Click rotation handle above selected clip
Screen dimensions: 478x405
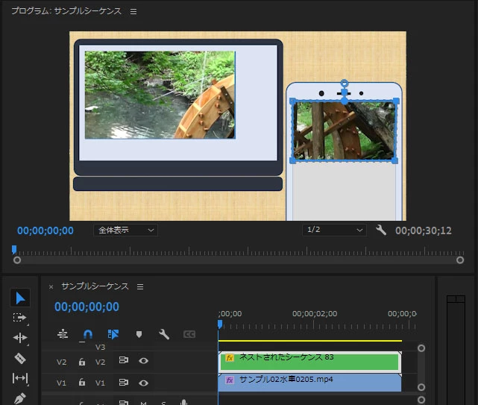pyautogui.click(x=345, y=83)
